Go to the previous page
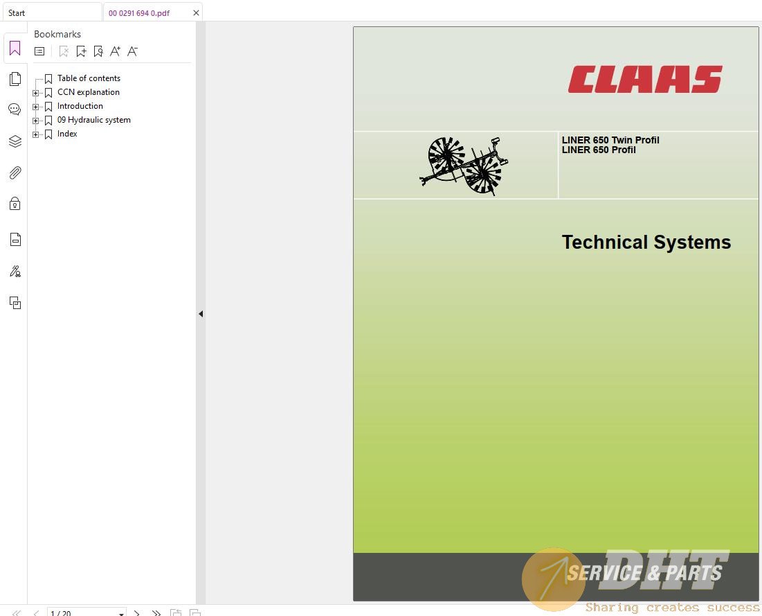762x616 pixels. click(x=35, y=613)
